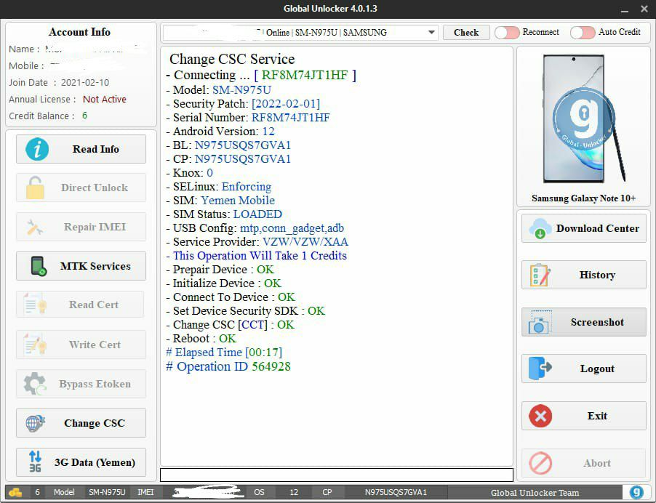Click the progress bar below the log

coord(337,475)
